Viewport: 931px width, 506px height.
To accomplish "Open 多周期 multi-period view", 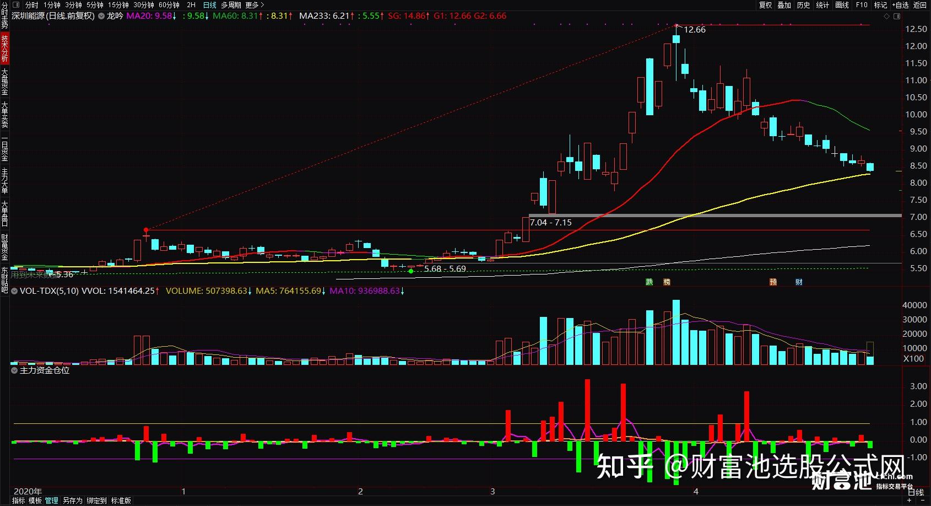I will [231, 5].
